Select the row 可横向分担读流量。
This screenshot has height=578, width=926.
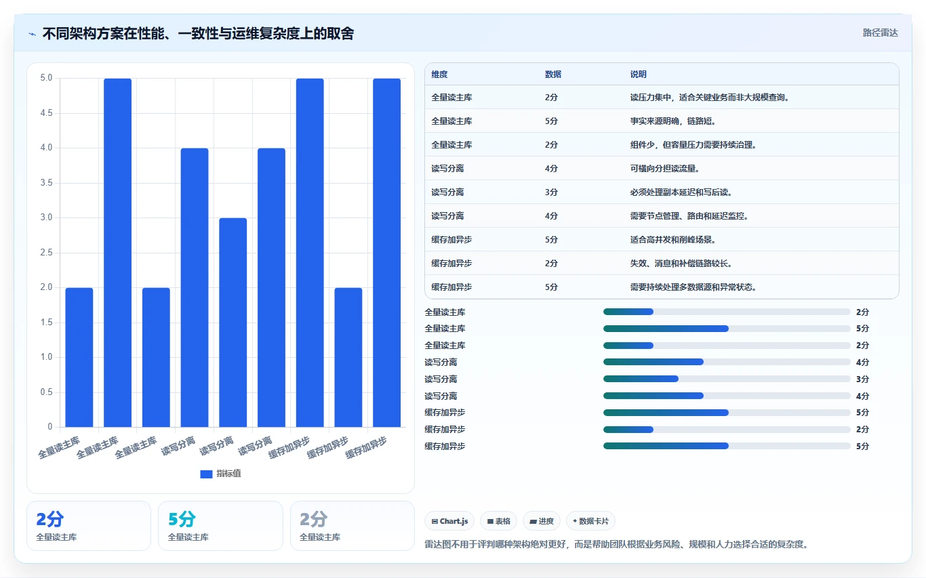pos(662,169)
